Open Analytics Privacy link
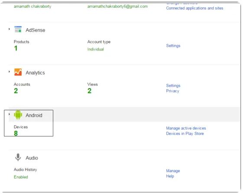This screenshot has width=244, height=195. click(172, 91)
